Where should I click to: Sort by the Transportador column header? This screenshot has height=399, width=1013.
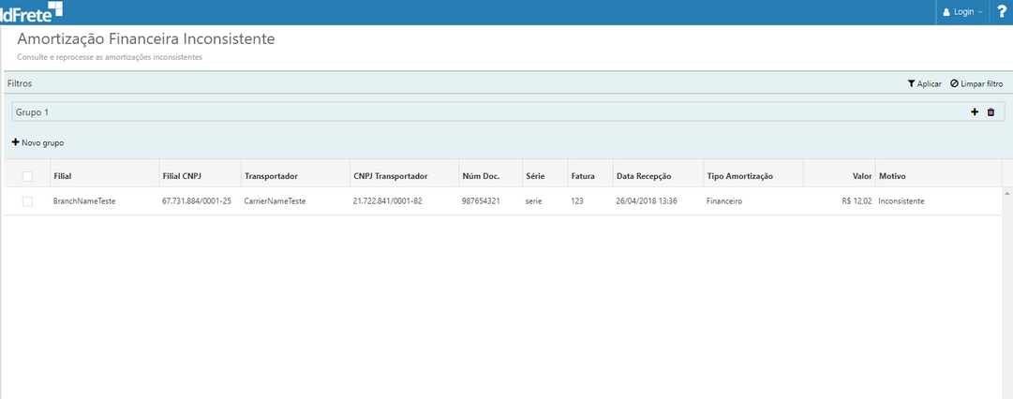tap(271, 176)
